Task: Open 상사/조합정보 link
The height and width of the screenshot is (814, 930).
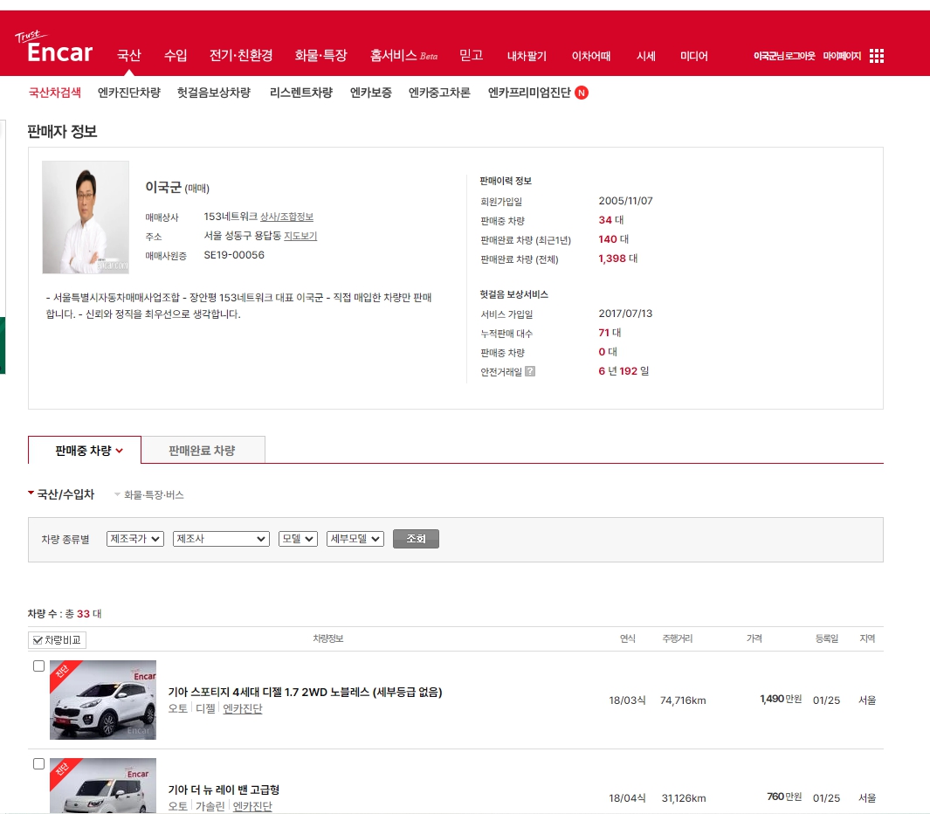Action: [286, 217]
